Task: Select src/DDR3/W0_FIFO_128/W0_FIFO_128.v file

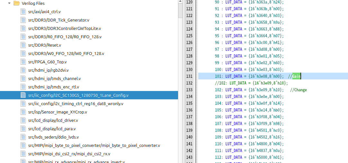Action: tap(66, 53)
